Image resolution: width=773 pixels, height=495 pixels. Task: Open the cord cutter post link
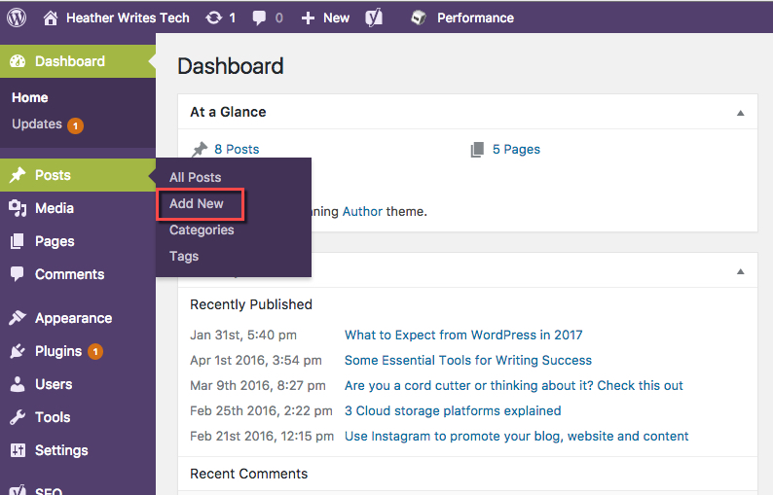tap(514, 386)
